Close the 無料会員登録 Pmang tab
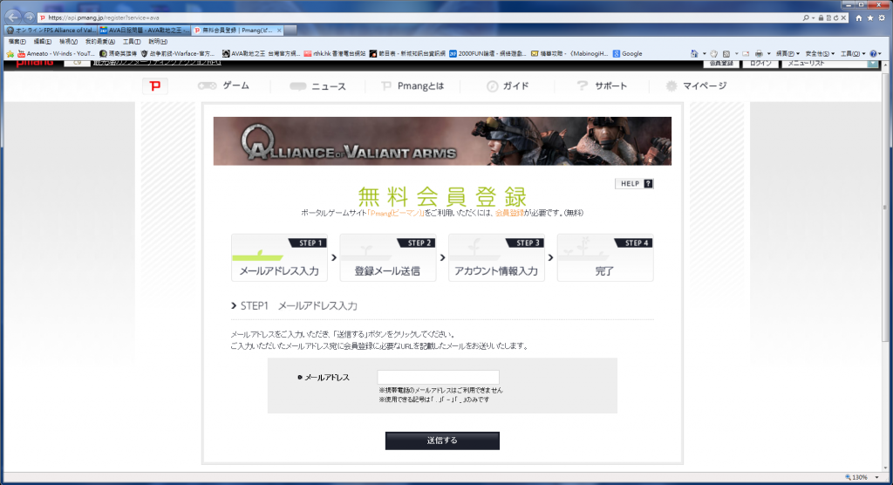The width and height of the screenshot is (893, 485). [x=278, y=31]
